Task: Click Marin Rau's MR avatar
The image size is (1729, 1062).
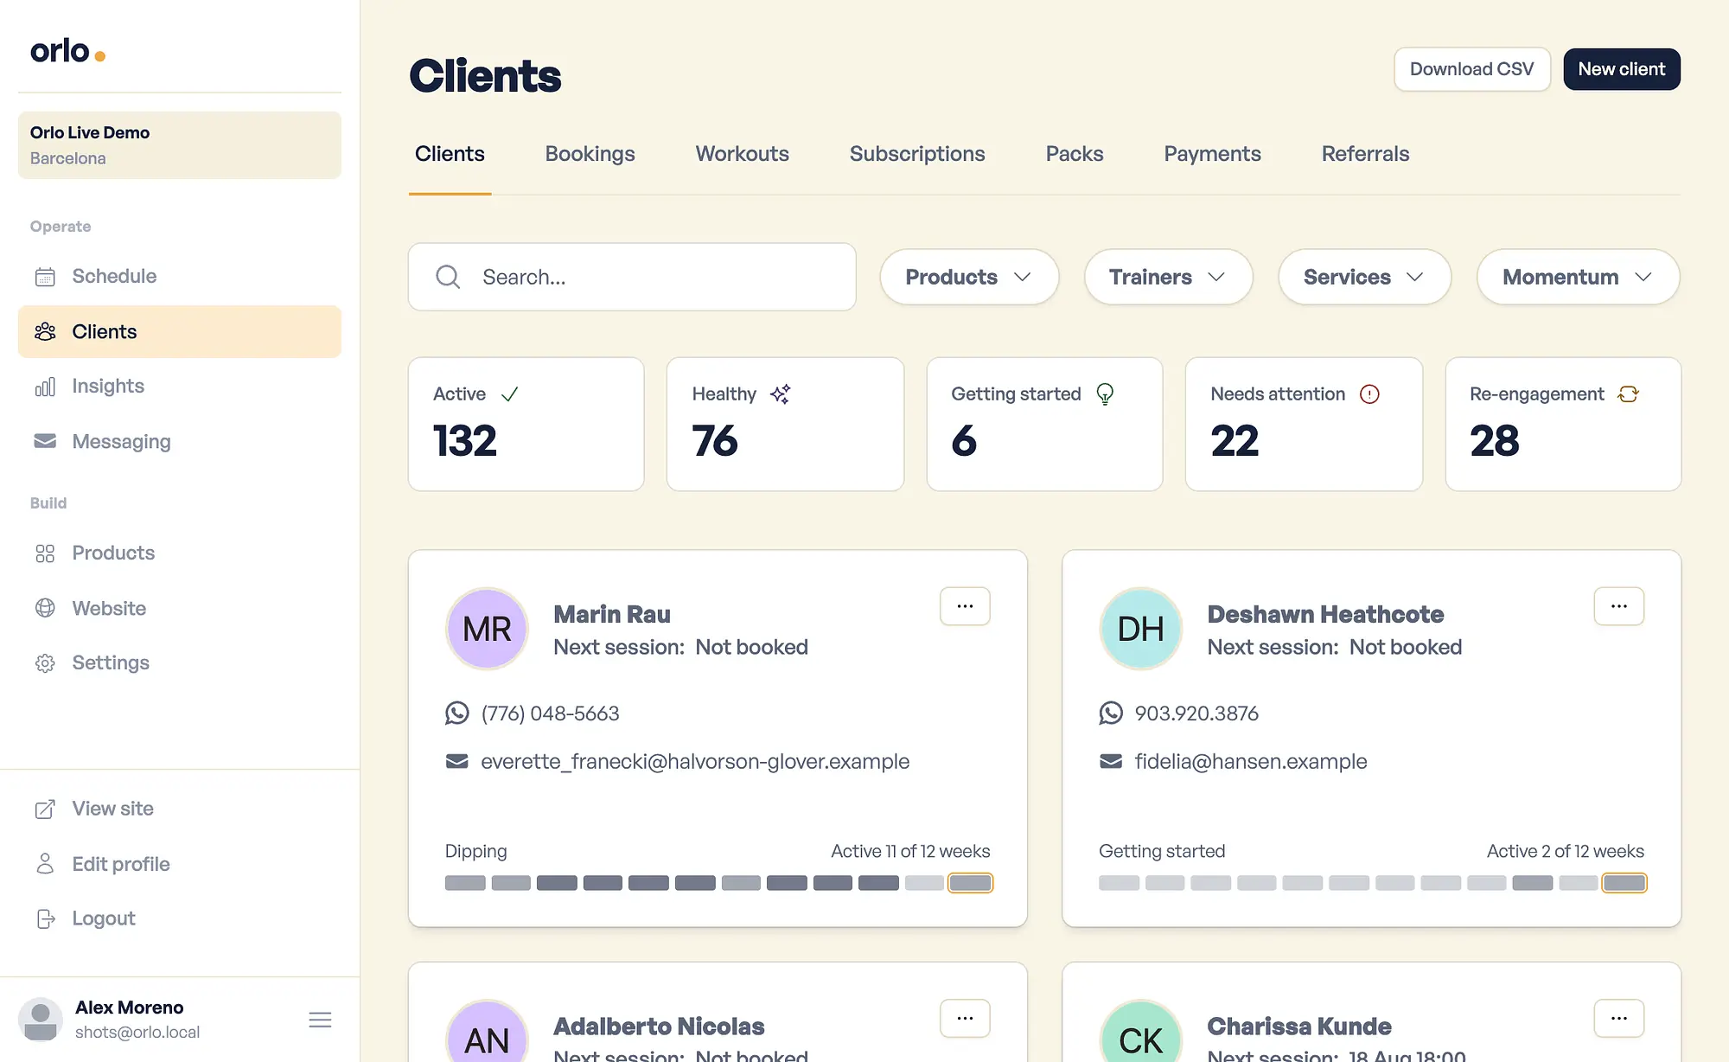Action: pyautogui.click(x=487, y=629)
